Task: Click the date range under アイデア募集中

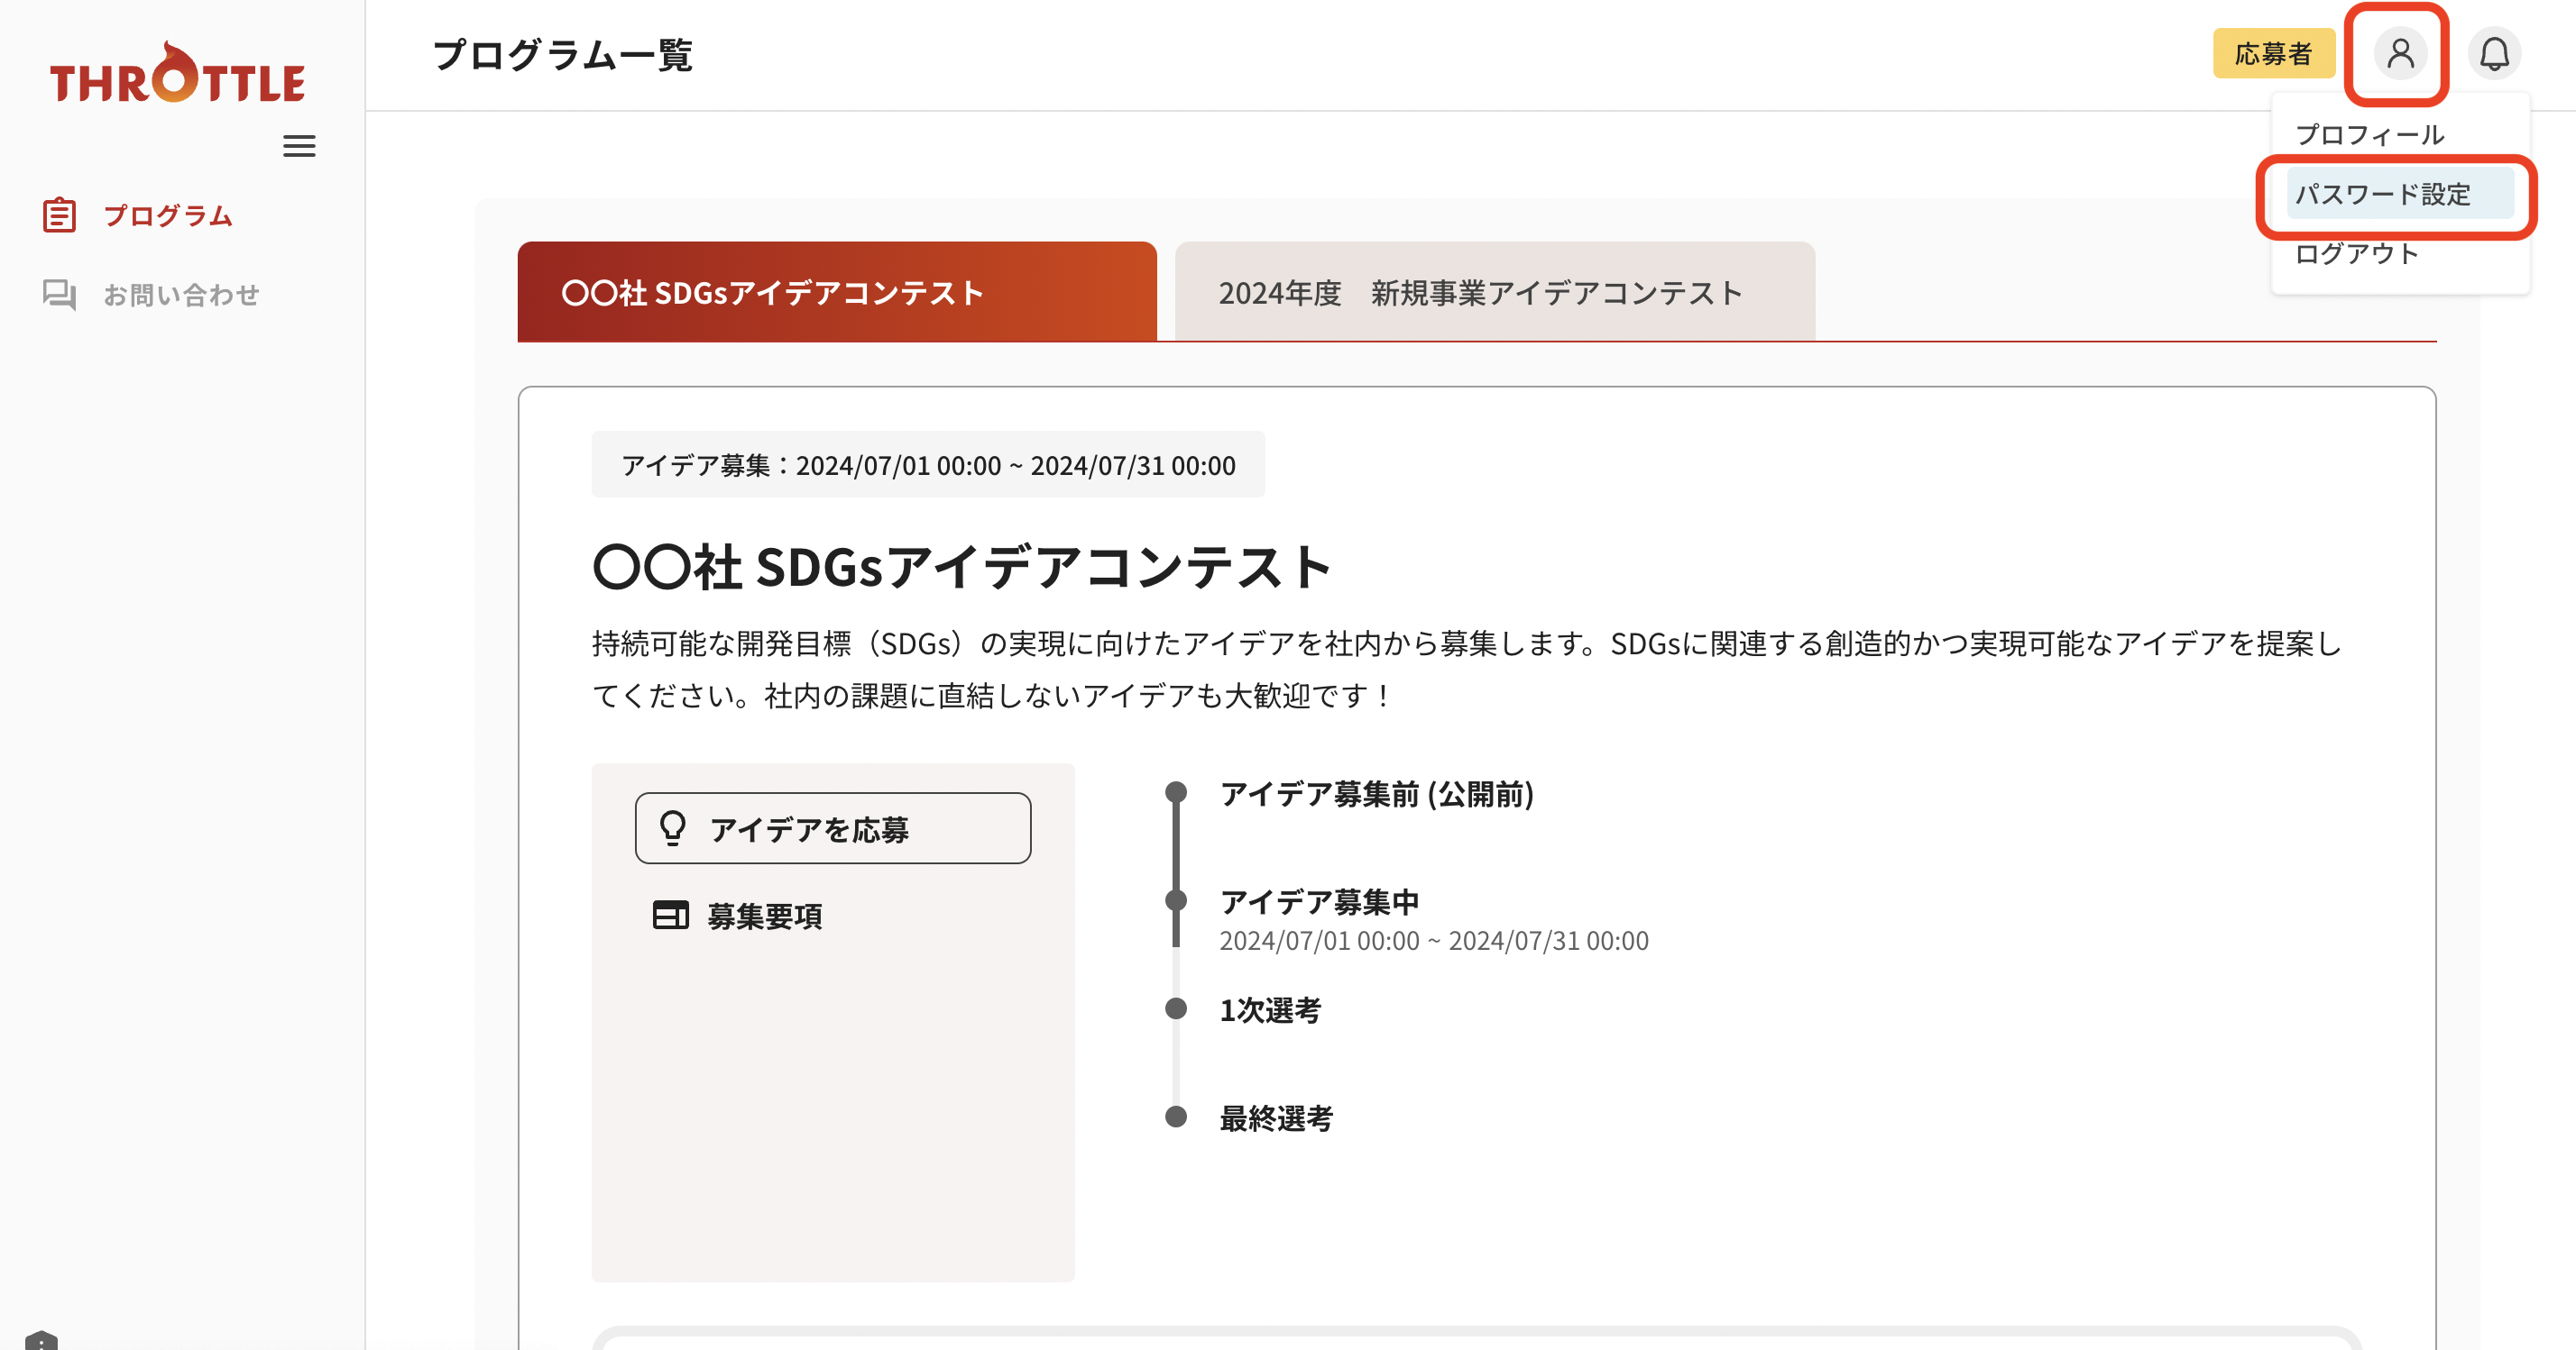Action: (x=1434, y=941)
